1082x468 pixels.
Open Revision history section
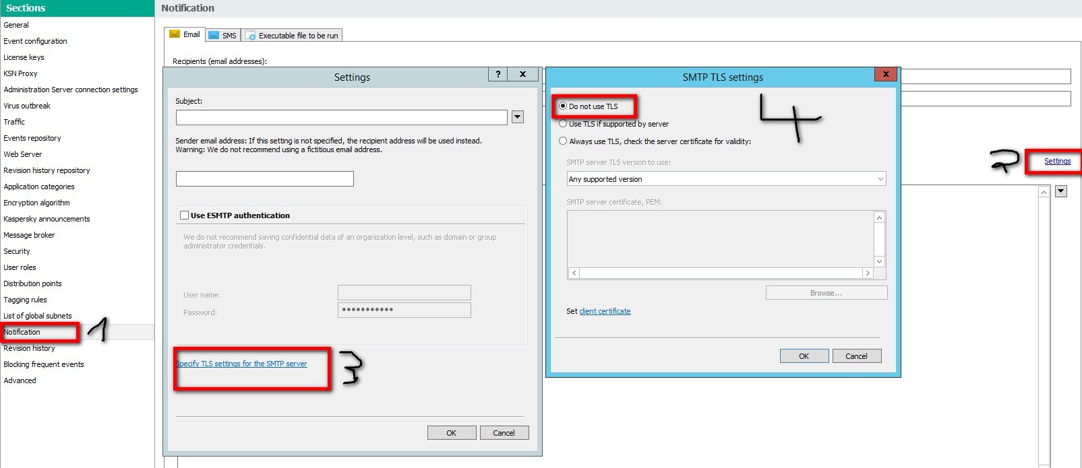(x=29, y=348)
